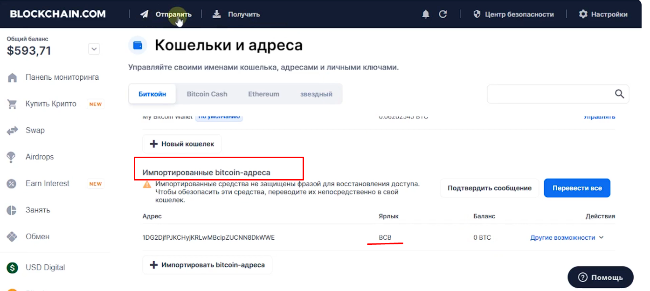Click the Действия column header
This screenshot has width=650, height=291.
[x=601, y=216]
